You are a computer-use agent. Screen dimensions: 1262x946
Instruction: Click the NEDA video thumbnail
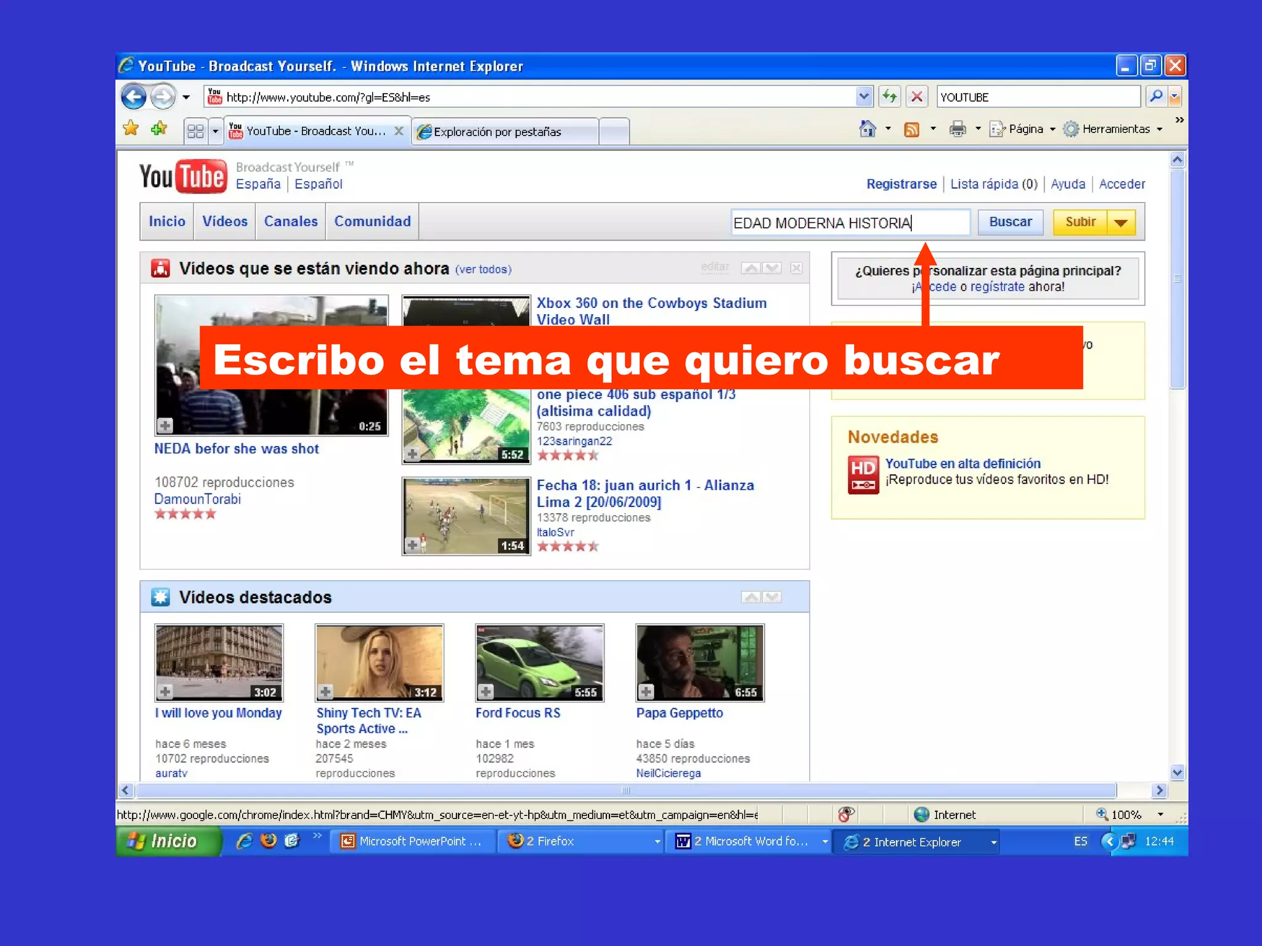[271, 365]
